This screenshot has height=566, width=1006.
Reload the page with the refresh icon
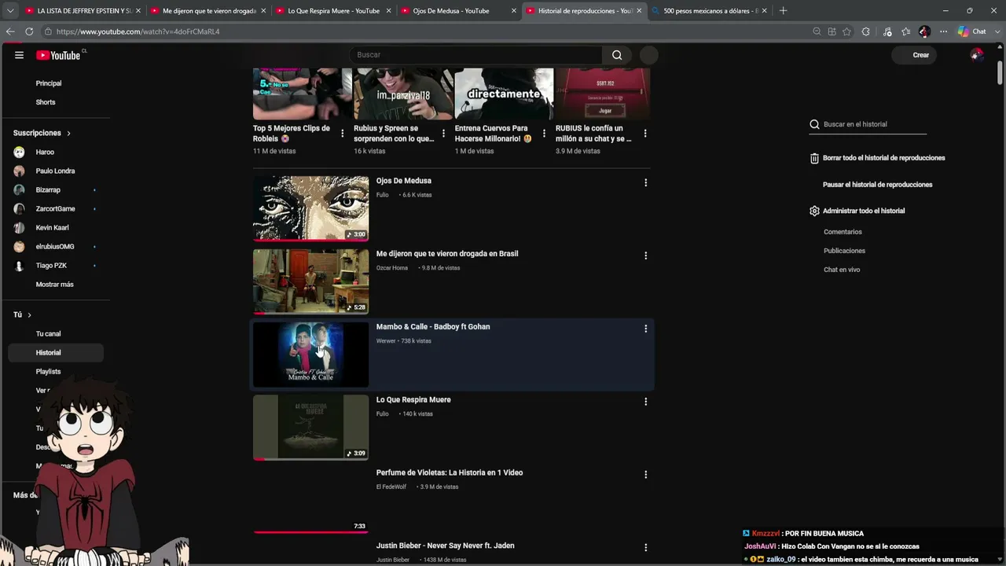coord(29,31)
